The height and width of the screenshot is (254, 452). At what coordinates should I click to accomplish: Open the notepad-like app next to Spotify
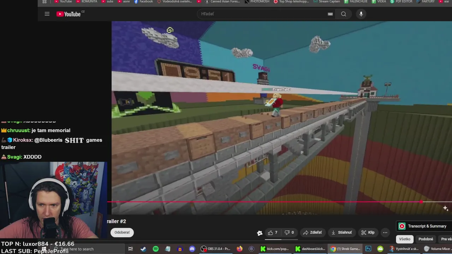point(168,249)
